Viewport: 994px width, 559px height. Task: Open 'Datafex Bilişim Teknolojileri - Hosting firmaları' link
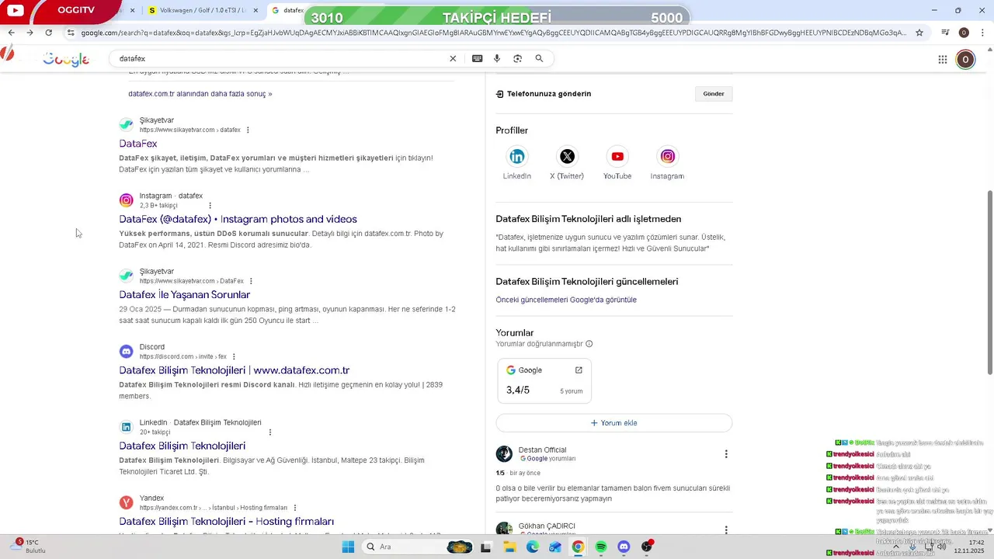click(x=227, y=522)
